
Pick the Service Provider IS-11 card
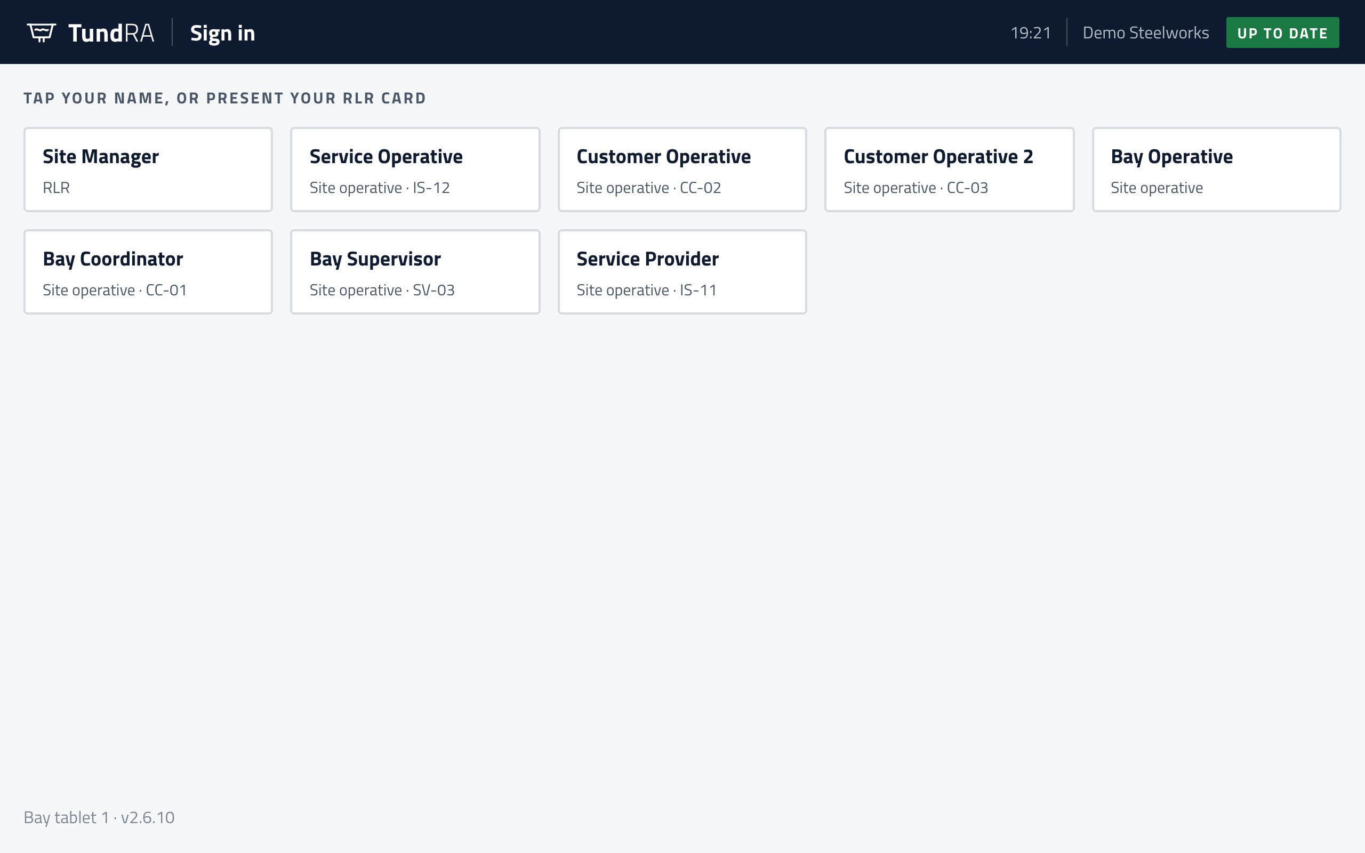click(682, 272)
